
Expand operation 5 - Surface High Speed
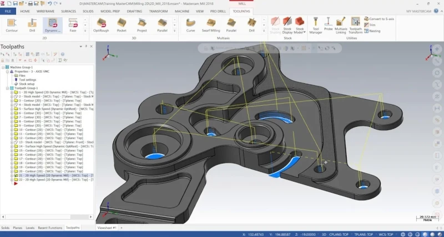pos(12,109)
